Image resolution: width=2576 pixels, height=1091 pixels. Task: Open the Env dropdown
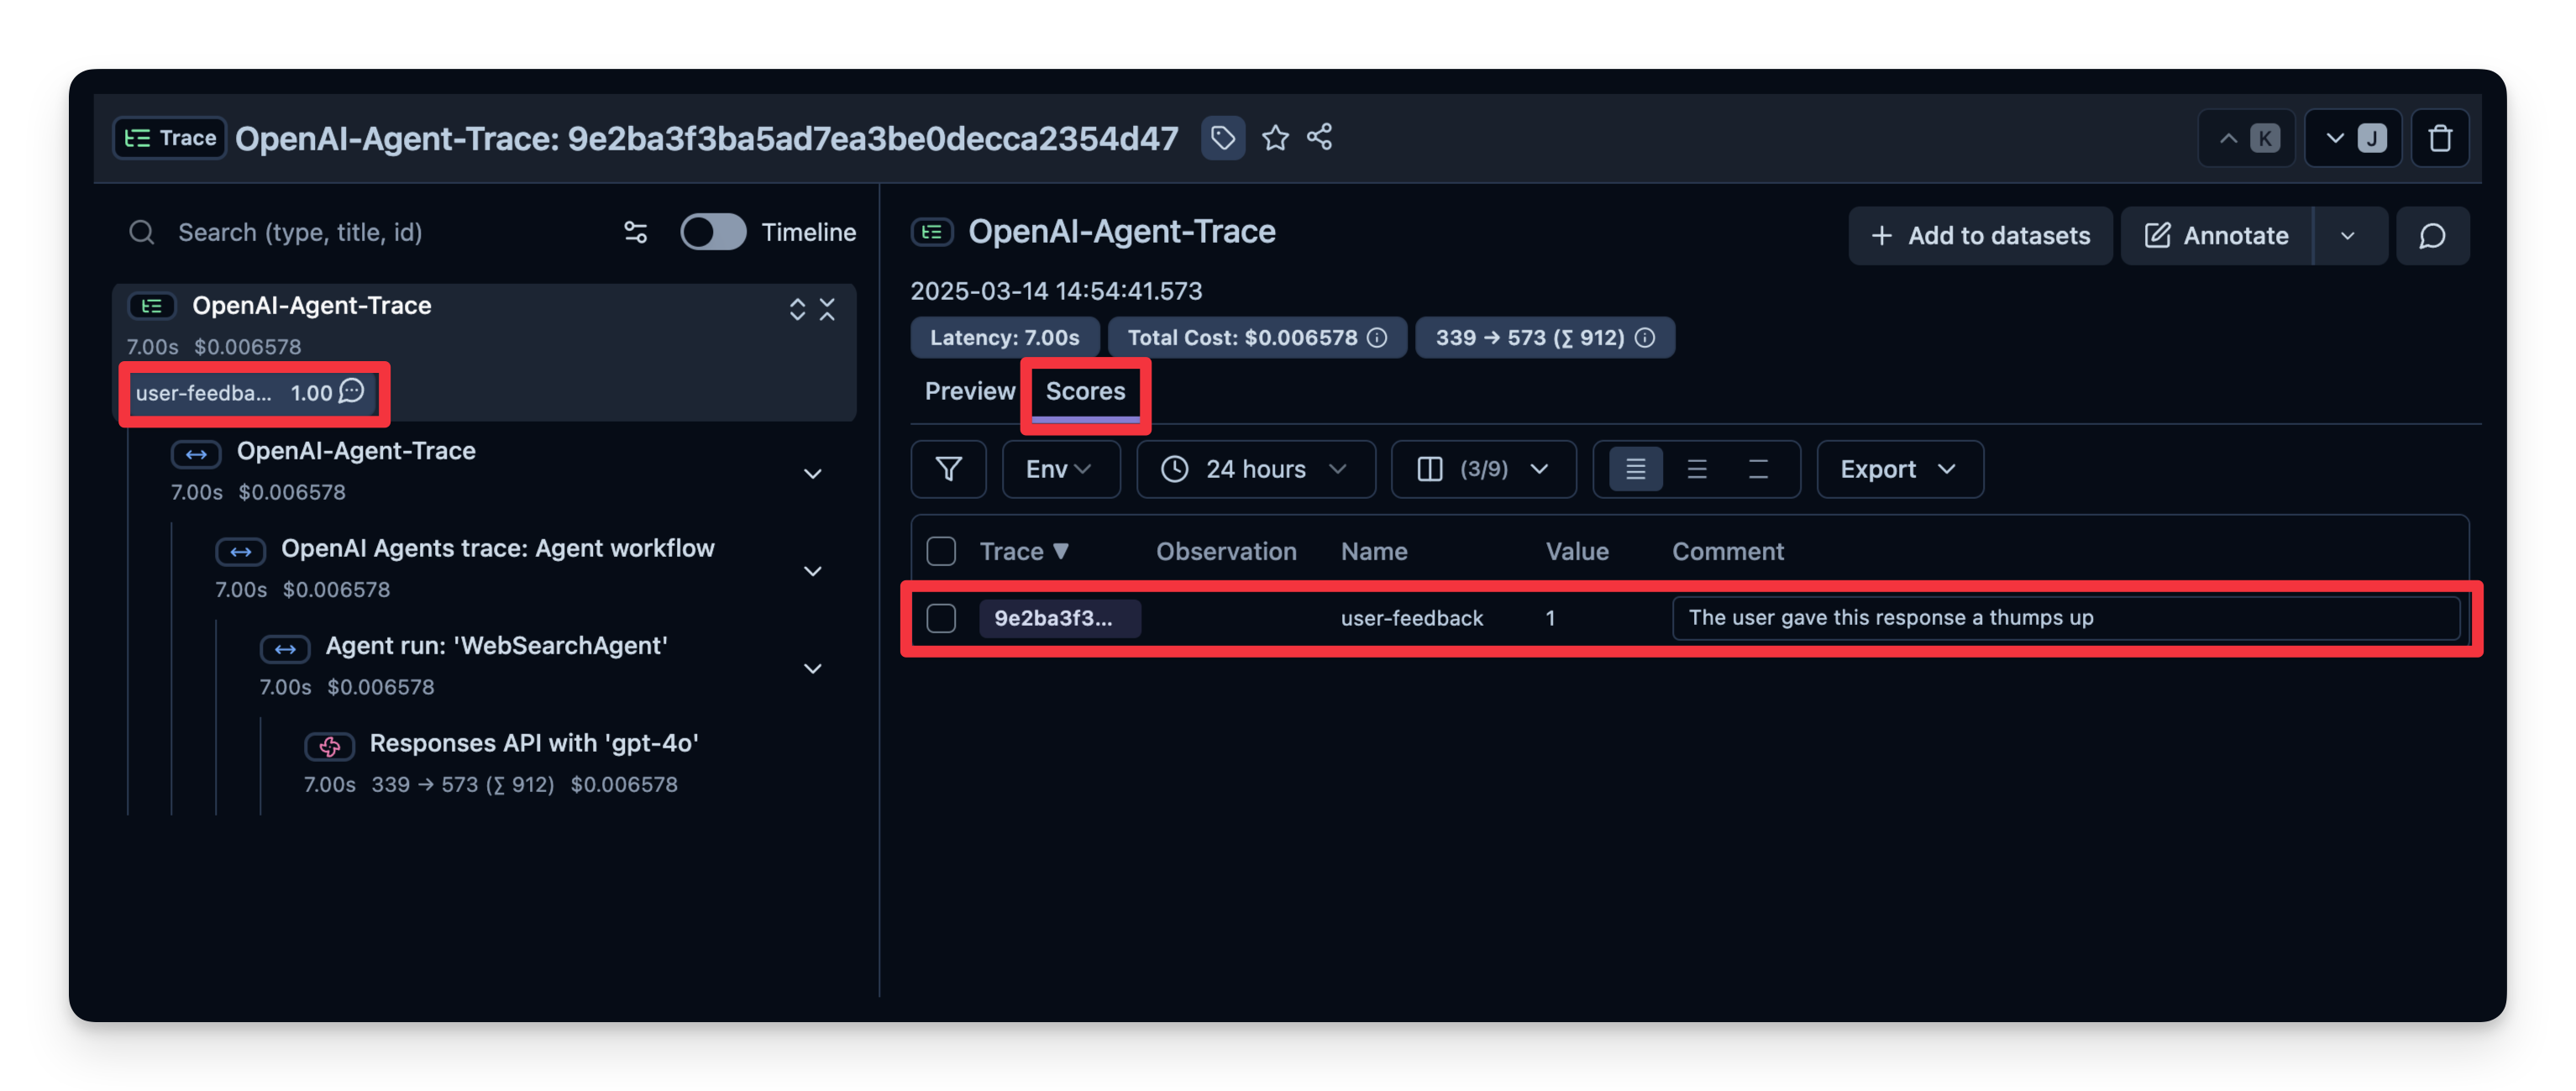click(x=1060, y=469)
